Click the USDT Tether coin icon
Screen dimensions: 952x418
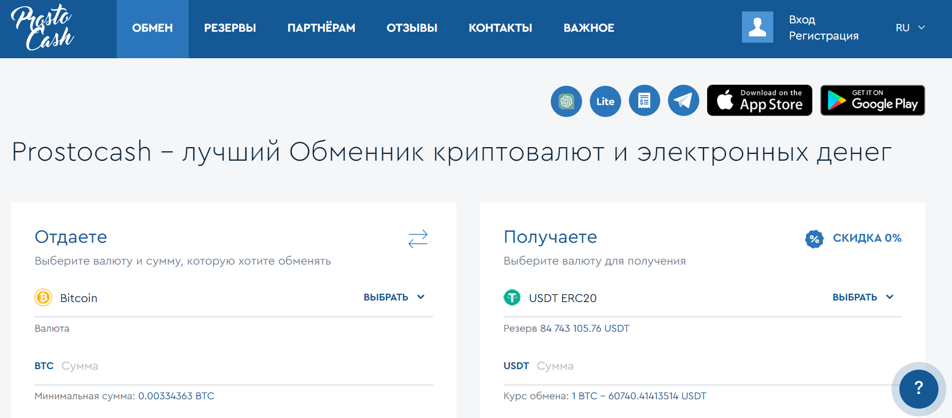click(512, 297)
